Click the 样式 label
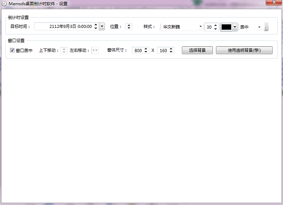Screen dimensions: 283x205 (x=149, y=27)
